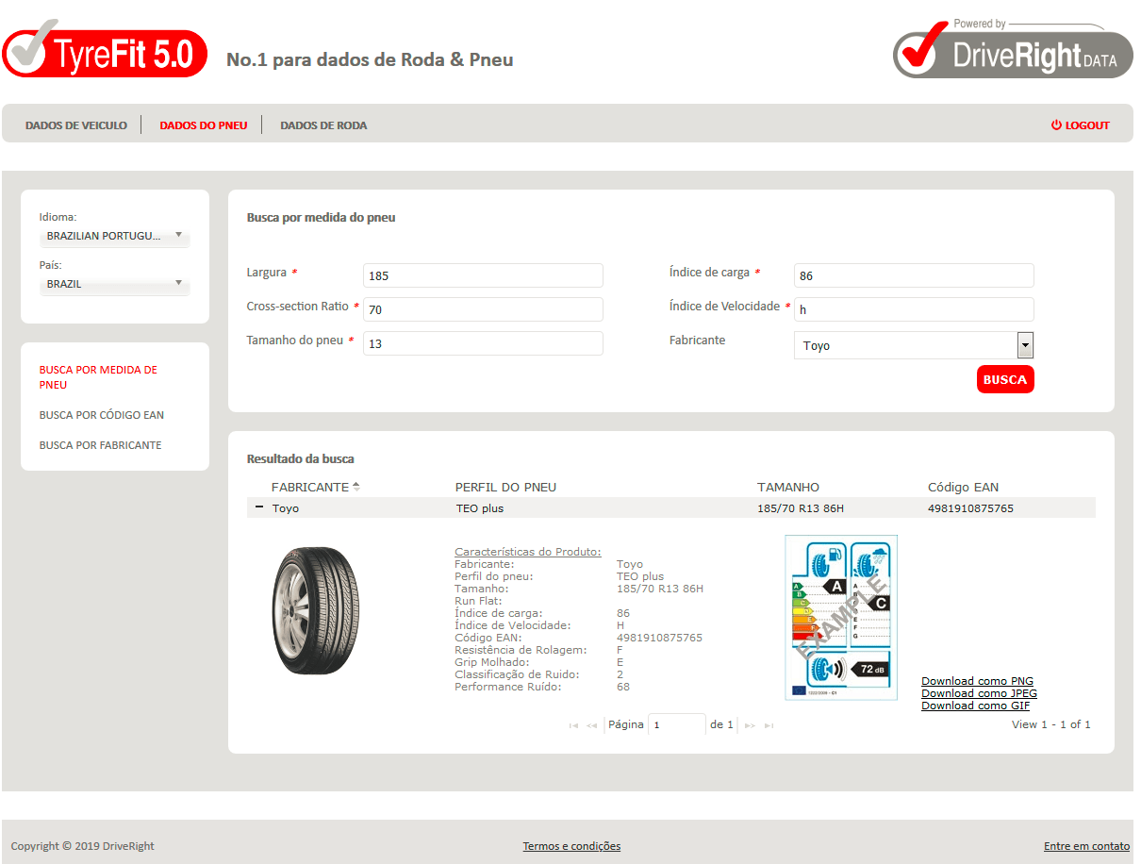
Task: Click EAN 4981910875765 in result row
Action: tap(970, 508)
